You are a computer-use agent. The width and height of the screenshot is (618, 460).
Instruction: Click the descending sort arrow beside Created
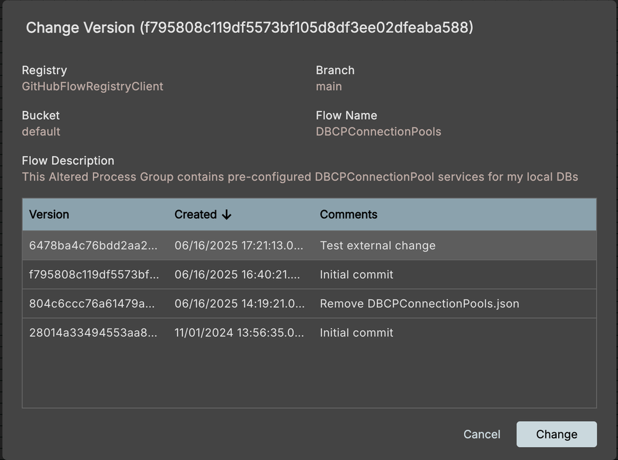tap(226, 215)
